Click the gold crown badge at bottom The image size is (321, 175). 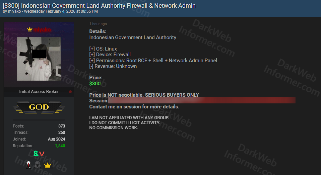[48, 165]
